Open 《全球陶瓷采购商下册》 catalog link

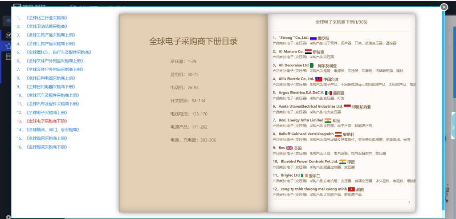(46, 147)
